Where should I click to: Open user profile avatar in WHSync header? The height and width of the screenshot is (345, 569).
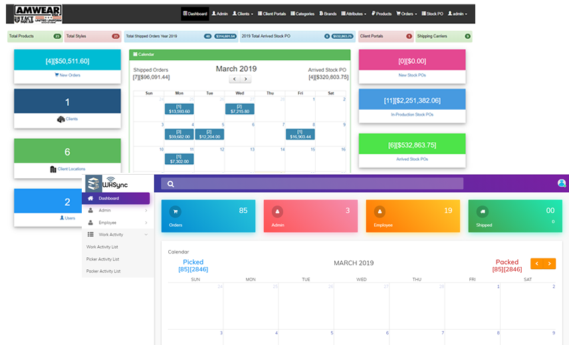pos(562,183)
